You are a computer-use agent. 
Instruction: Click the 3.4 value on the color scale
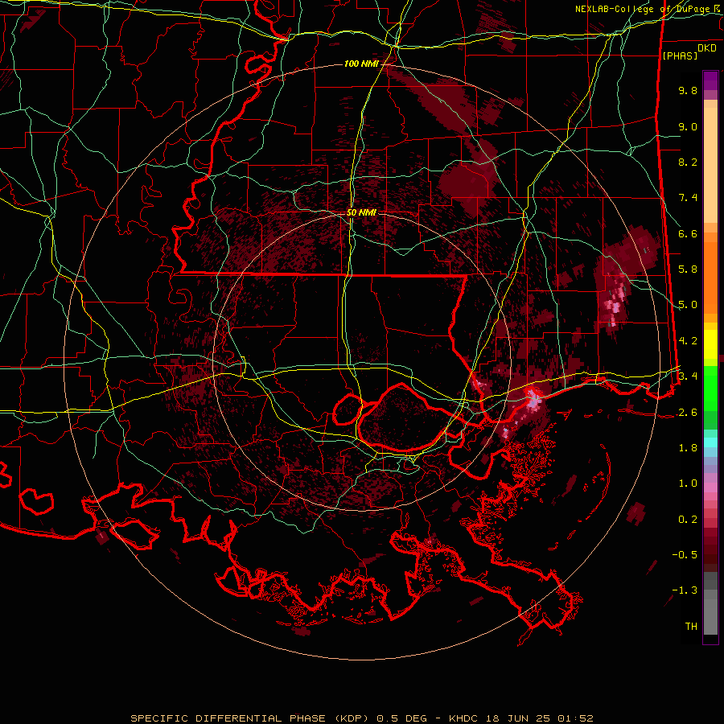pyautogui.click(x=688, y=376)
